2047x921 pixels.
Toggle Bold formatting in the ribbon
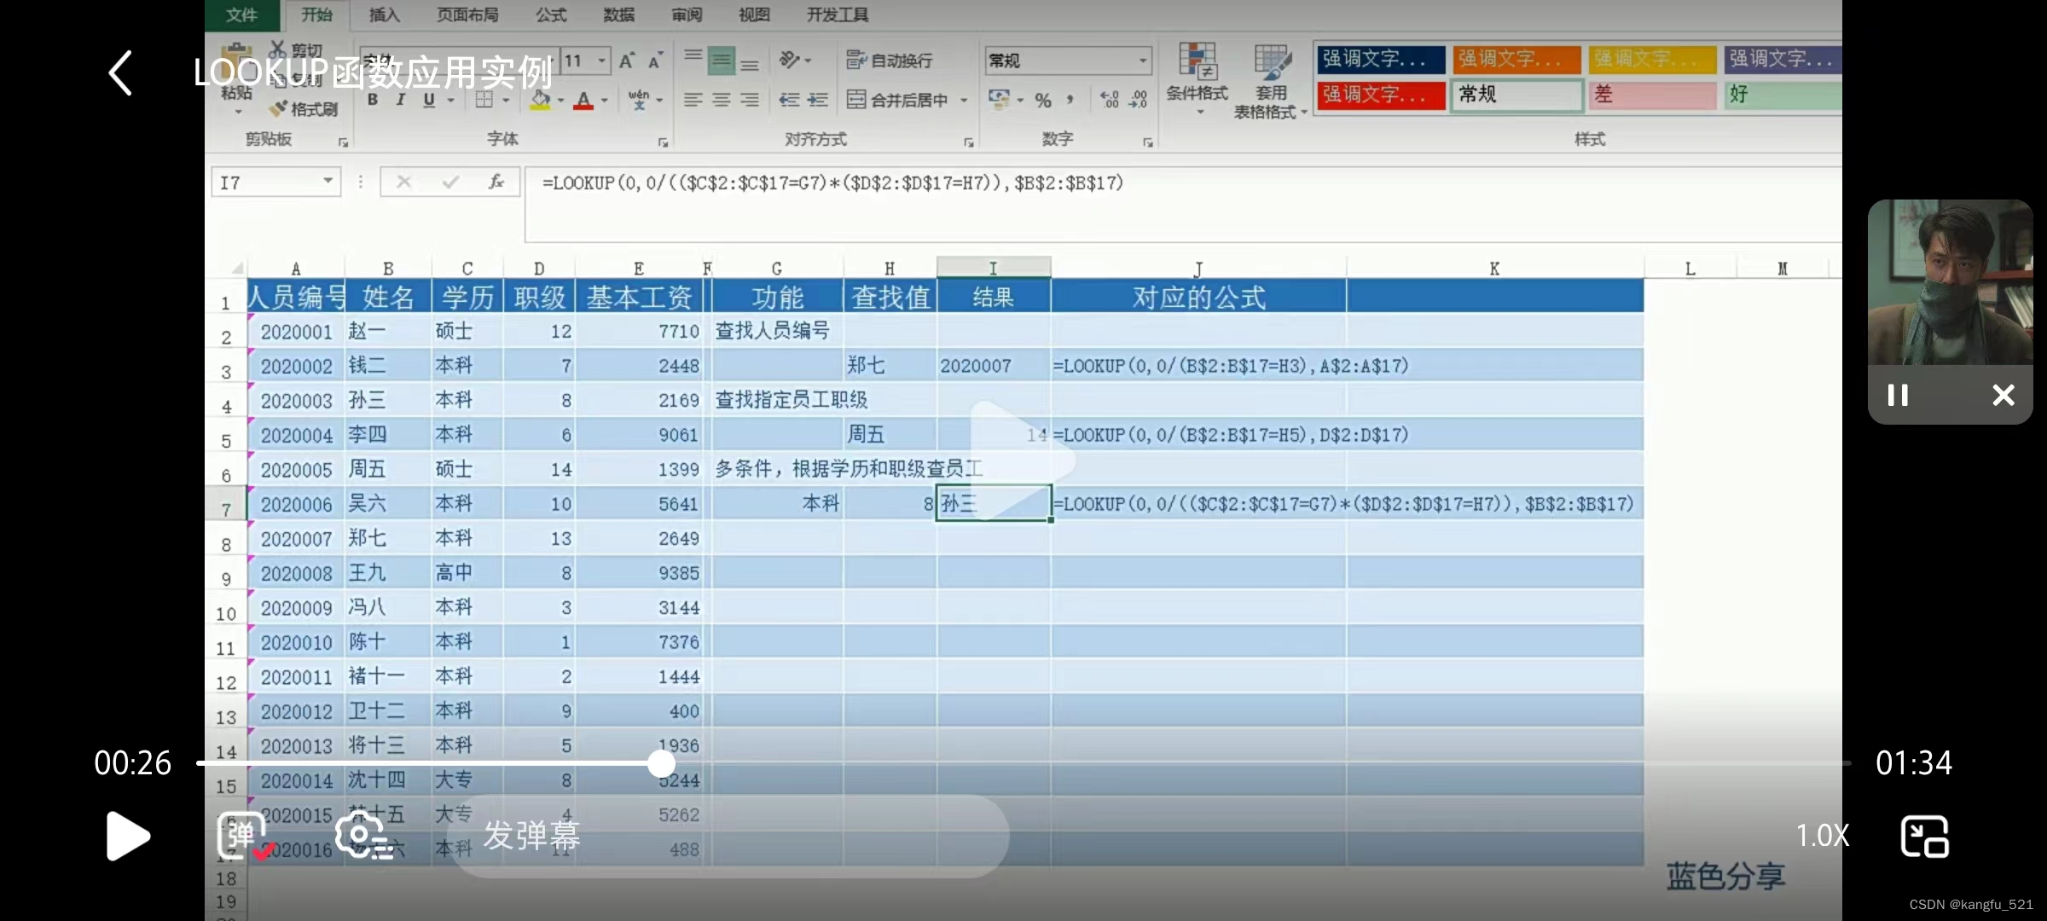tap(373, 100)
